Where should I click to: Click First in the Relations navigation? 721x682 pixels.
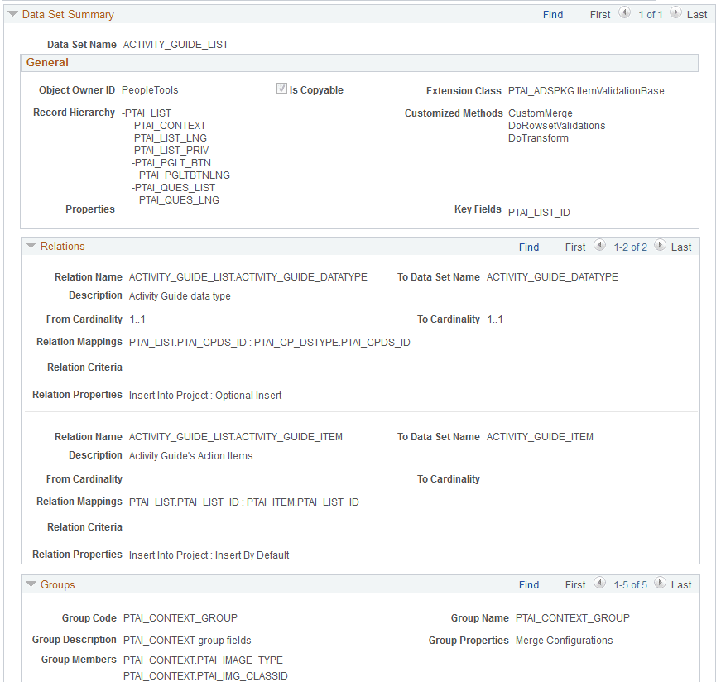pyautogui.click(x=574, y=246)
